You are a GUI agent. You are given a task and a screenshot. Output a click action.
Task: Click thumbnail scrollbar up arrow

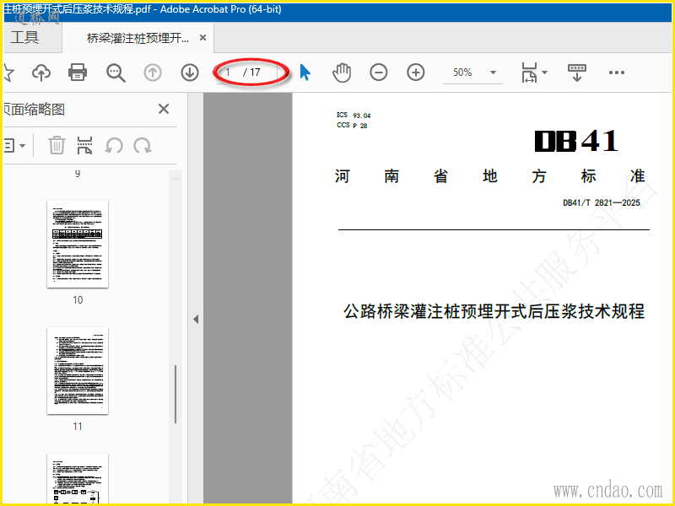point(175,177)
